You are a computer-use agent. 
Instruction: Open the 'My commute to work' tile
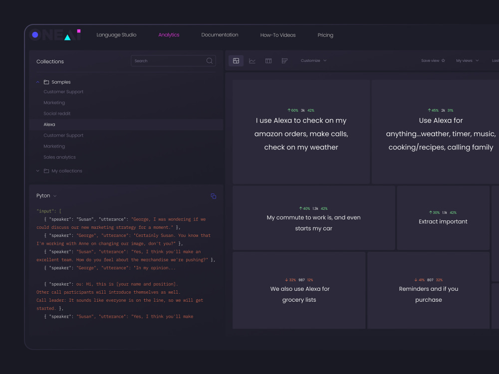click(314, 218)
